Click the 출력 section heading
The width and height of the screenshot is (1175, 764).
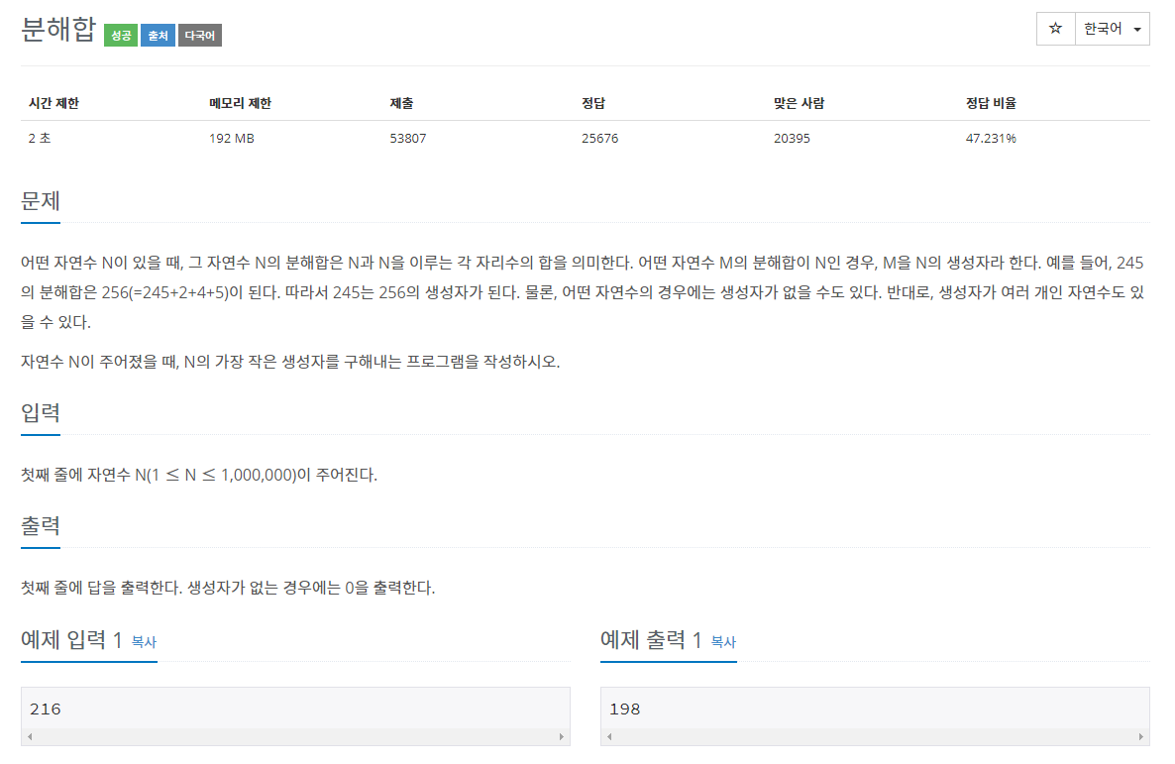coord(41,525)
